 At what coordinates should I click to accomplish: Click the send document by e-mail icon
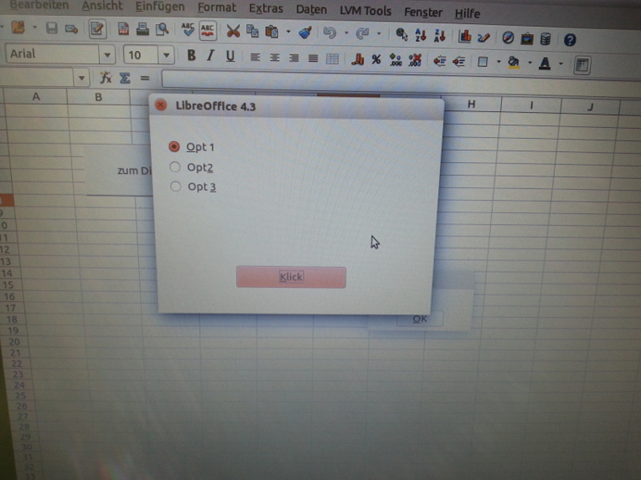coord(71,28)
